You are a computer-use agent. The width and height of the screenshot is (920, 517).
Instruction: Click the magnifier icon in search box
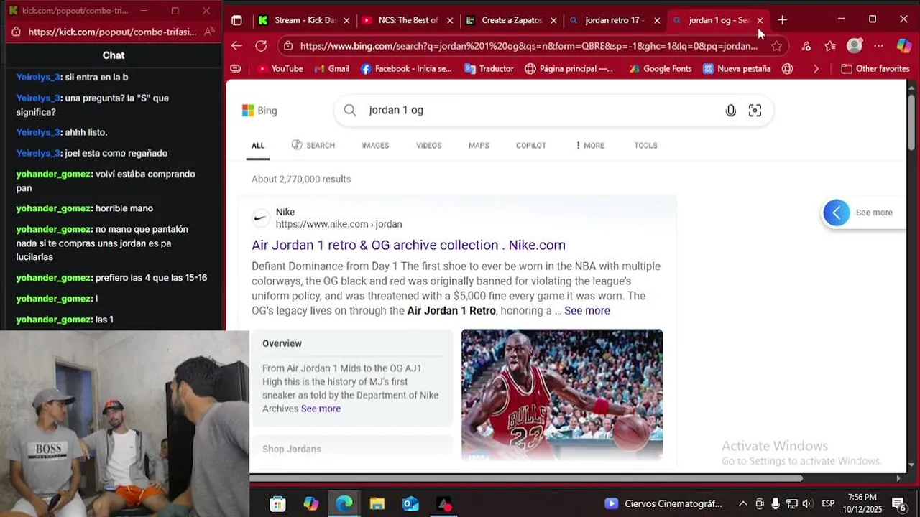(x=350, y=110)
